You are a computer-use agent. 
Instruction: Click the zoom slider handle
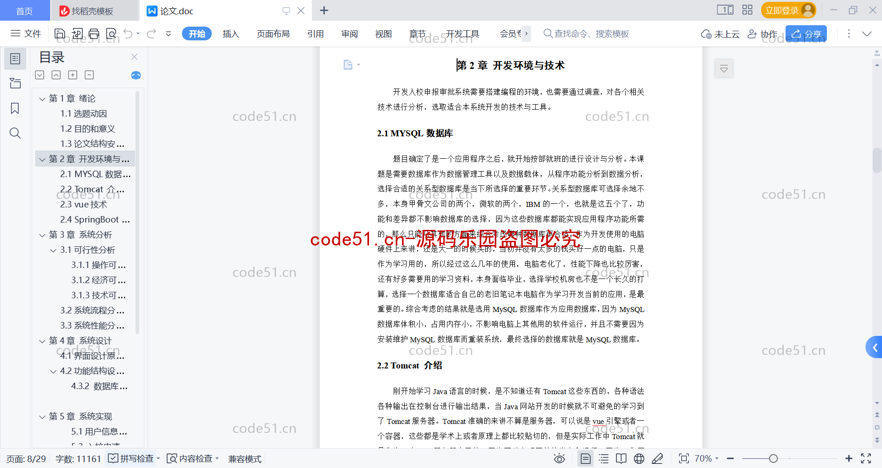(x=774, y=458)
